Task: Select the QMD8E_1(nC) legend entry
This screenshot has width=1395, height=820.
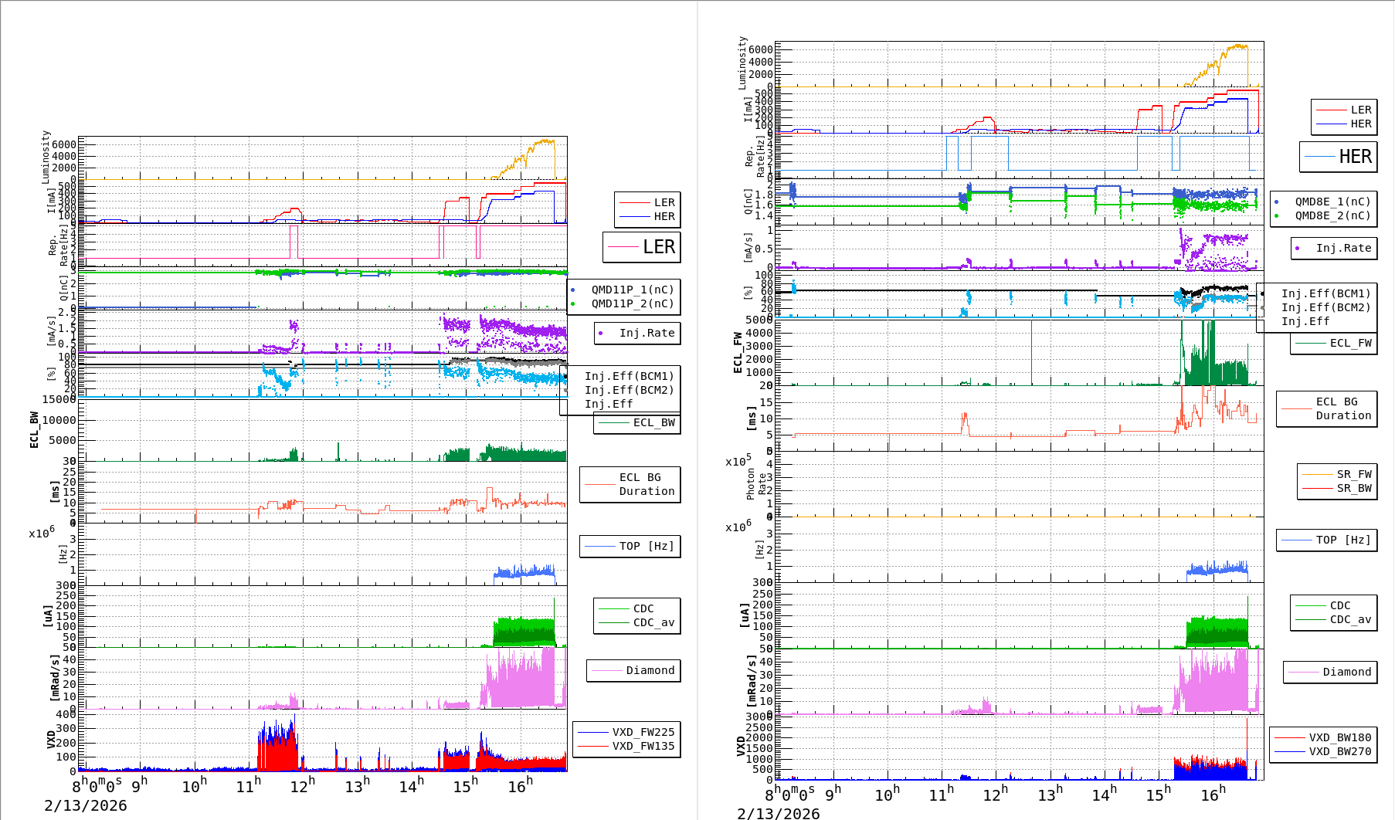Action: [x=1332, y=202]
